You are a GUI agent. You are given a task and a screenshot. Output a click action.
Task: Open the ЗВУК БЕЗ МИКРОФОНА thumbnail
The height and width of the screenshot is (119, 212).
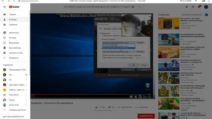point(169,52)
